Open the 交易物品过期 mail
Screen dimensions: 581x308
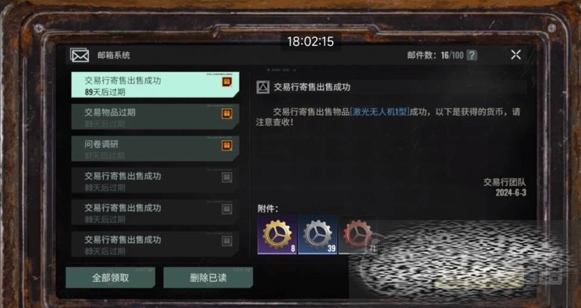155,117
